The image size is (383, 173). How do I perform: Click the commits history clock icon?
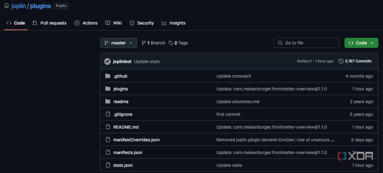coord(341,61)
